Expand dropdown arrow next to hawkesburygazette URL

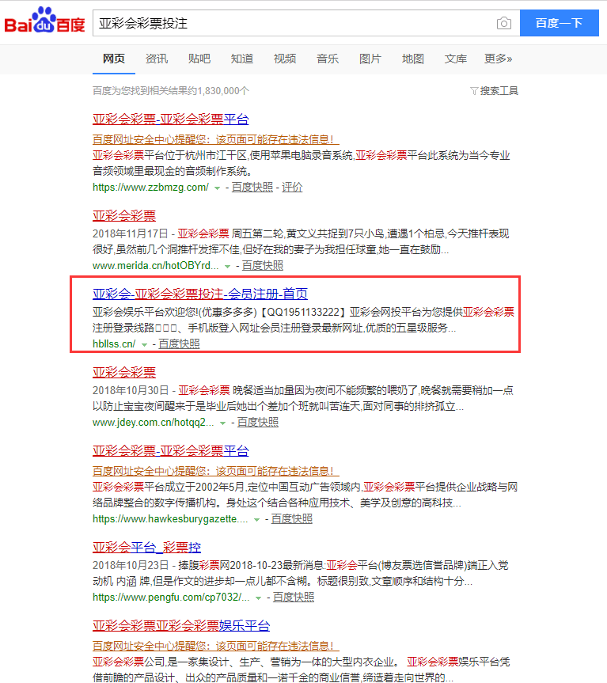(x=257, y=520)
